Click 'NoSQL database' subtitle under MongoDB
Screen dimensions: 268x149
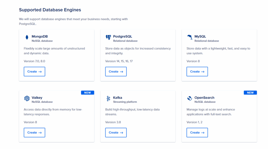coord(42,41)
